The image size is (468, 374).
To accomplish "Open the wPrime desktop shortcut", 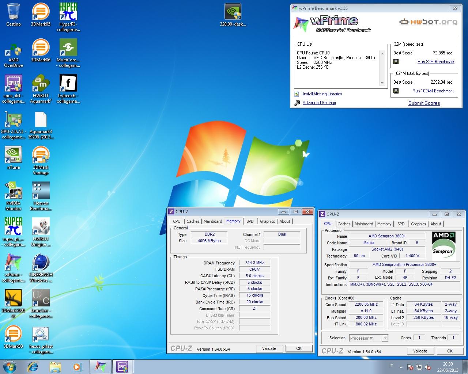I will (x=14, y=268).
